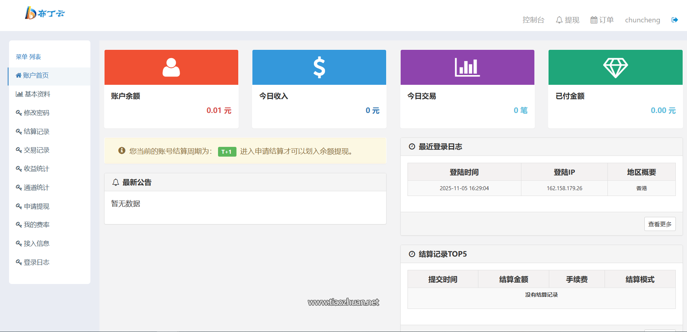Screen dimensions: 687x332
Task: Click the chuncheng username label
Action: click(x=642, y=20)
